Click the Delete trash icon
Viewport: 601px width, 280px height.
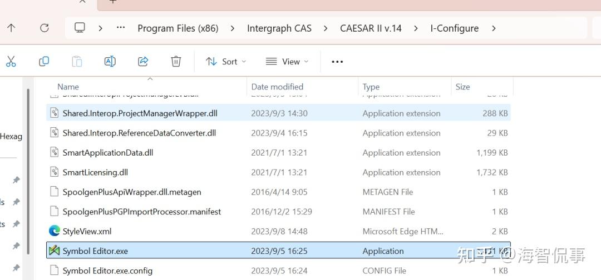point(176,62)
